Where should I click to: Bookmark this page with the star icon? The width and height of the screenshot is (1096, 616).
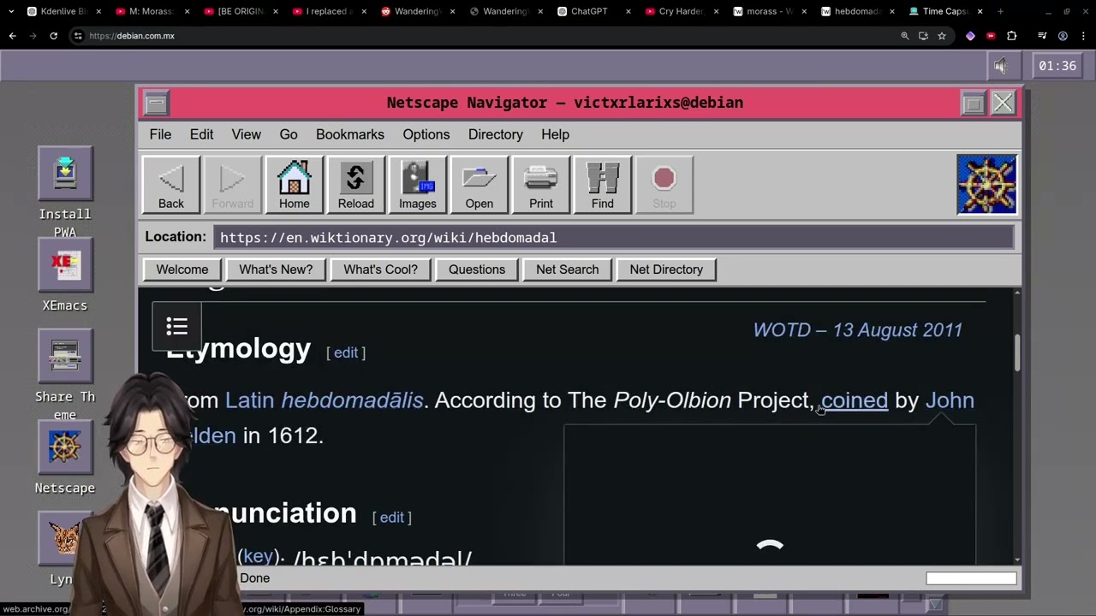point(942,36)
